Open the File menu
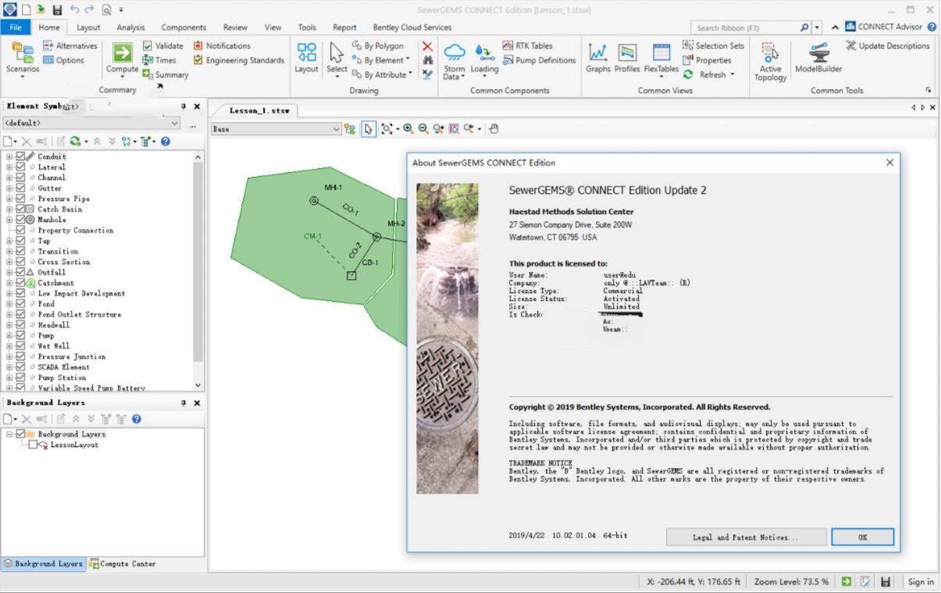The width and height of the screenshot is (941, 593). (15, 27)
